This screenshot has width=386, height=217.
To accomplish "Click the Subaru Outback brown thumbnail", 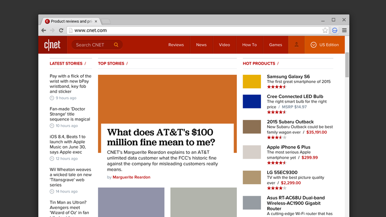I will pyautogui.click(x=252, y=127).
